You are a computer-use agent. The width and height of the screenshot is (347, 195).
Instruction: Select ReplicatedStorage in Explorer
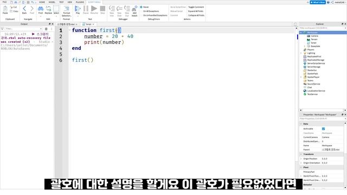pos(316,60)
